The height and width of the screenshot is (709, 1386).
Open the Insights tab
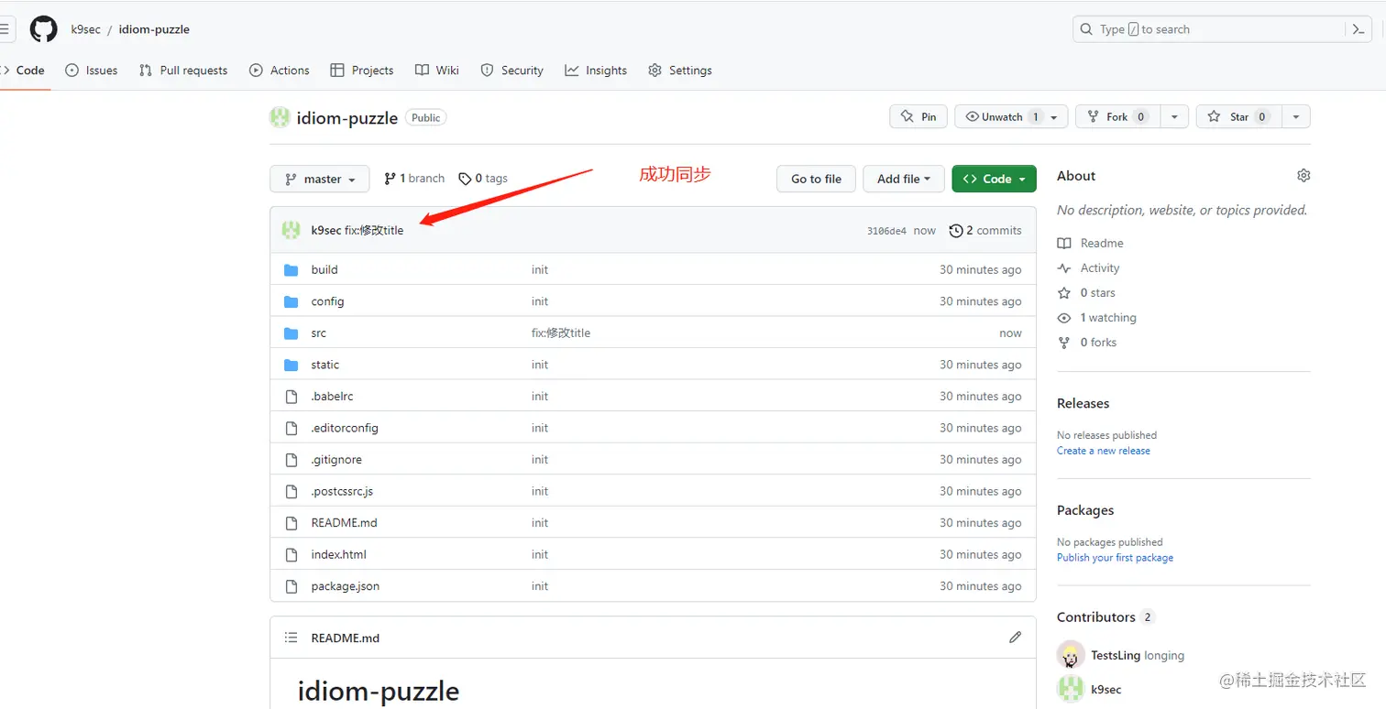(x=596, y=71)
